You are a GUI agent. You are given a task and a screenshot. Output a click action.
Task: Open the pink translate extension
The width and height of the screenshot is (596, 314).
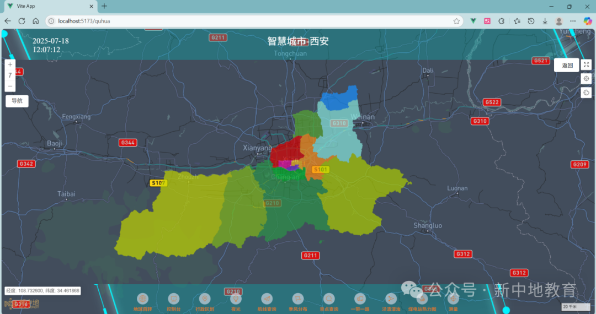point(487,21)
